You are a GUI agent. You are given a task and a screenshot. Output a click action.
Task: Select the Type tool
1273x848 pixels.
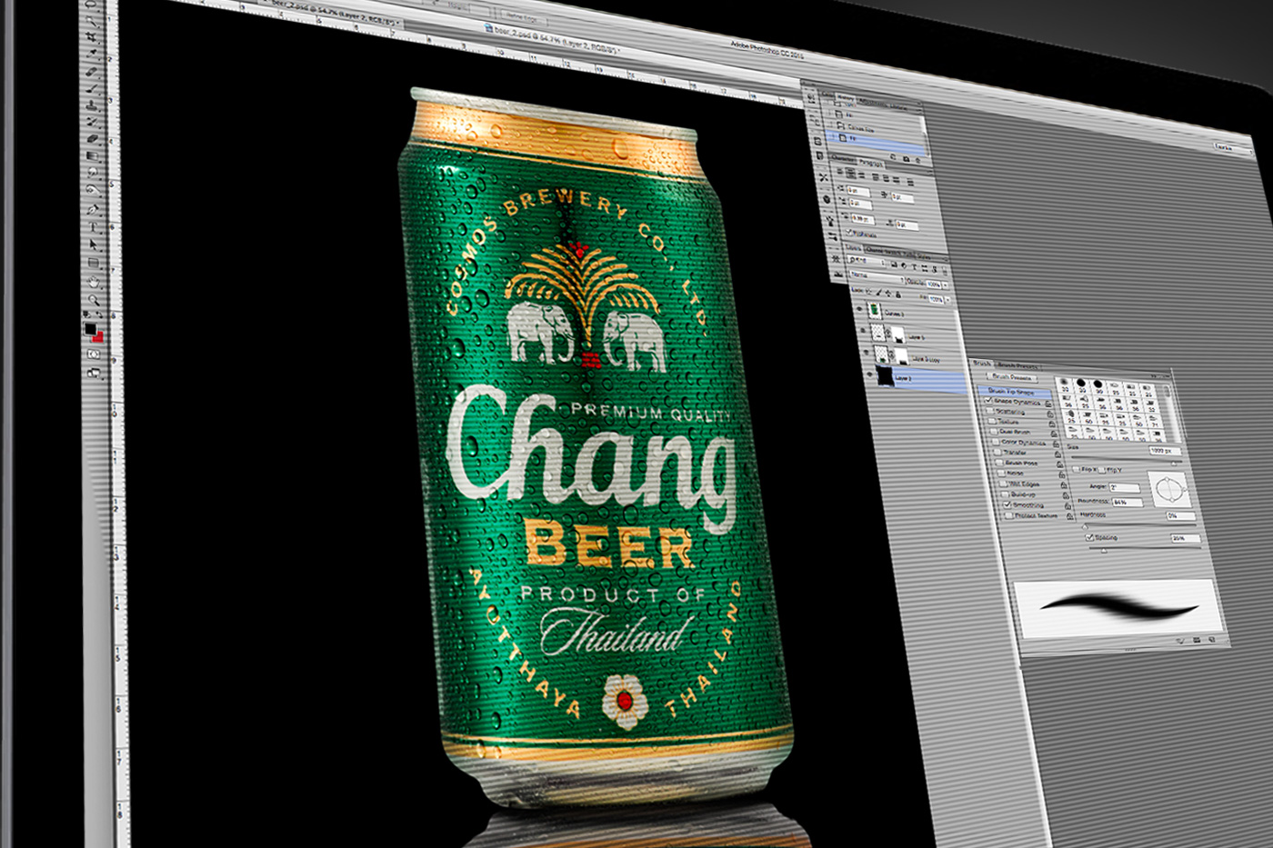pyautogui.click(x=93, y=226)
